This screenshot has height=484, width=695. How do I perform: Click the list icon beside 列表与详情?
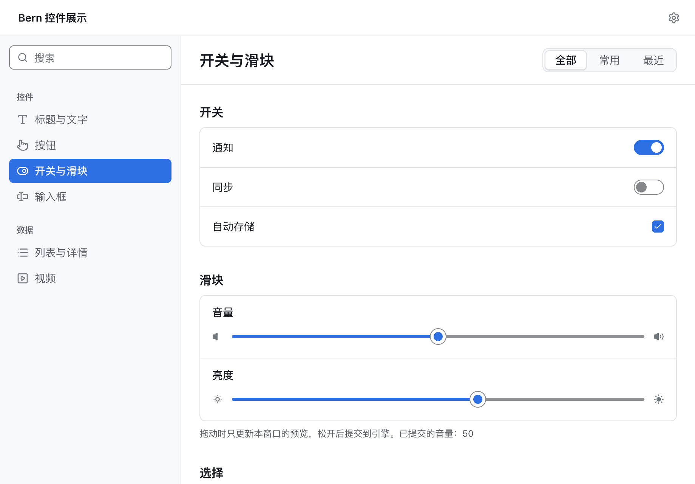point(23,253)
